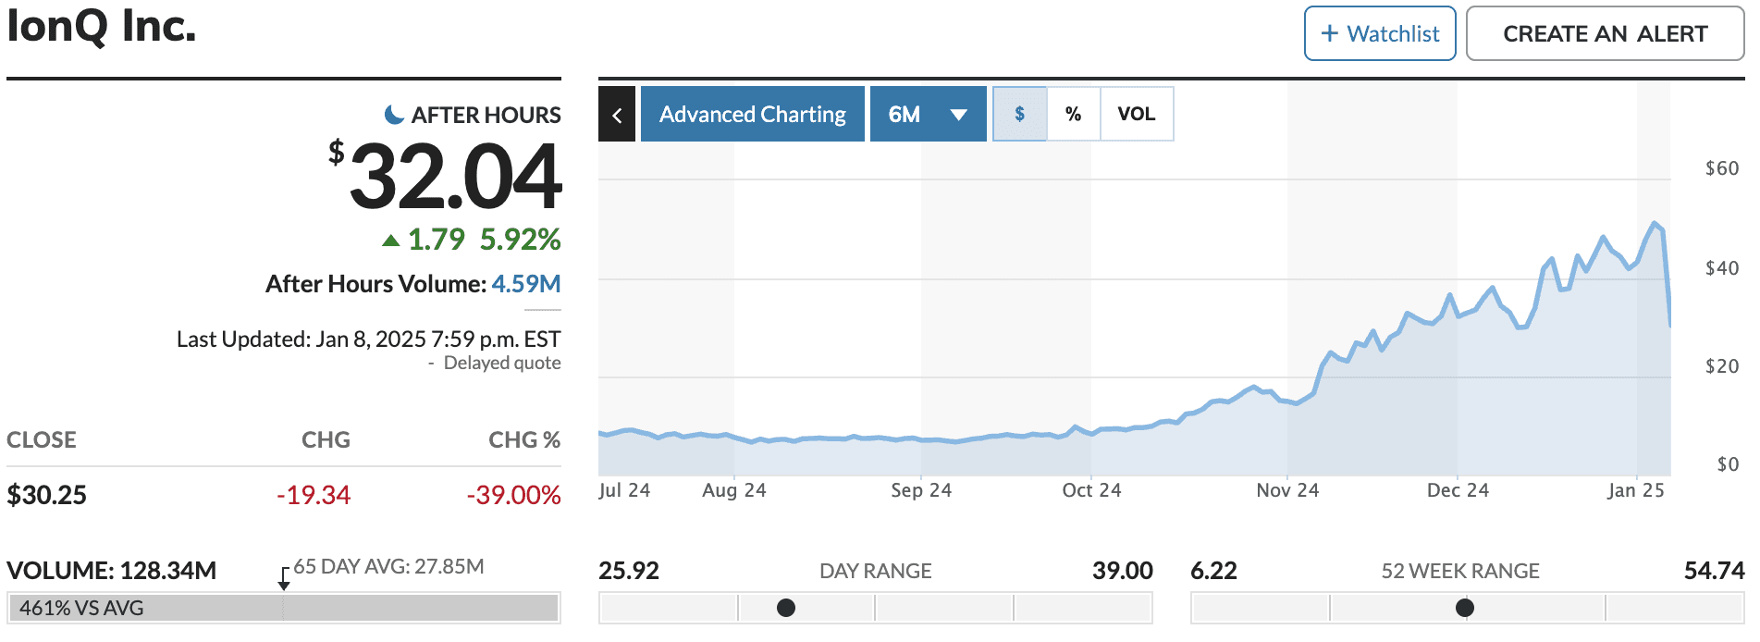
Task: Open Advanced Charting
Action: pos(752,114)
